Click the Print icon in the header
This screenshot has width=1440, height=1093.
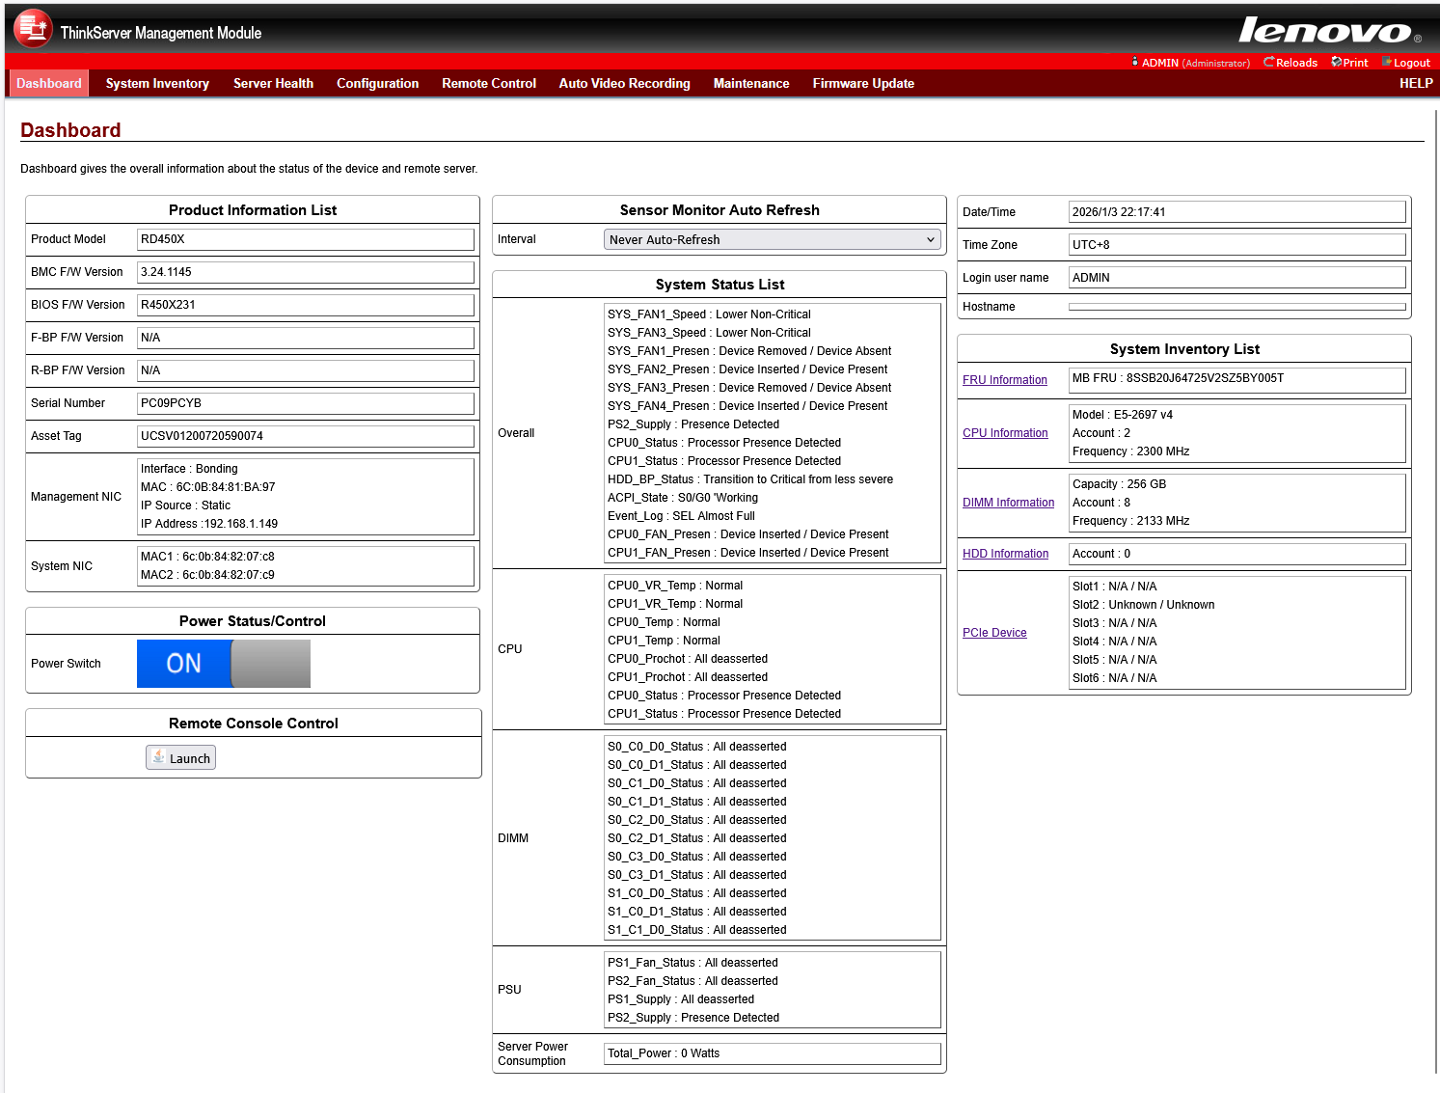pos(1337,62)
